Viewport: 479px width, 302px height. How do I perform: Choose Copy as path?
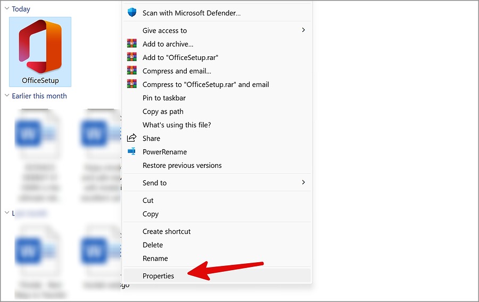[217, 111]
